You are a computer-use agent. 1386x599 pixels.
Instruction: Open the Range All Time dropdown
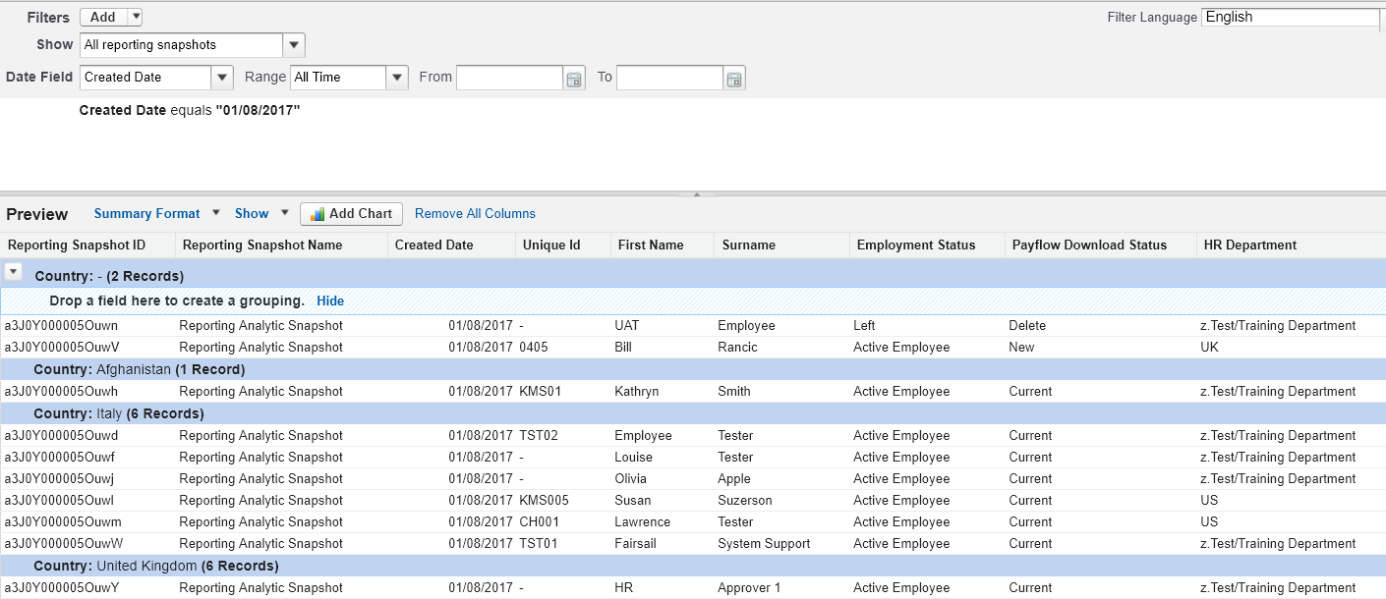click(x=396, y=78)
